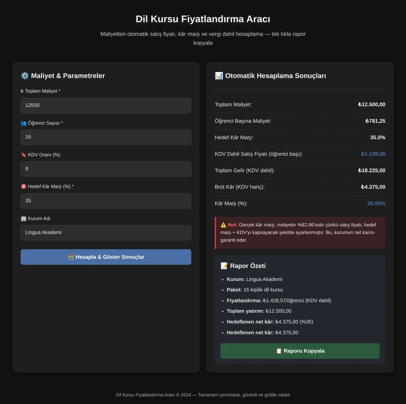Click the Dil Kursu Fiyatlandırma Aracı heading
The width and height of the screenshot is (406, 404).
pyautogui.click(x=203, y=19)
